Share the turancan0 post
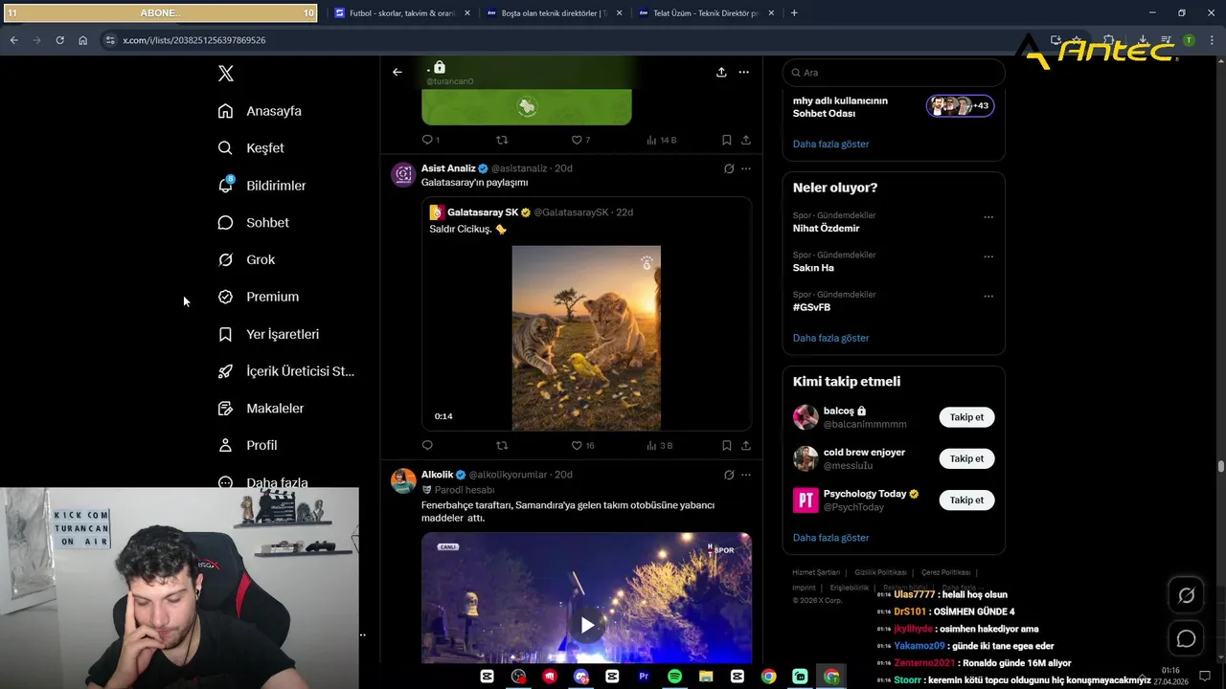Screen dimensions: 1226x689 (x=745, y=140)
